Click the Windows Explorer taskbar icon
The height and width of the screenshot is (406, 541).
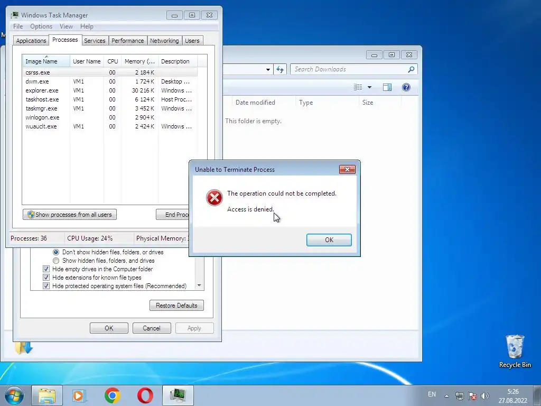coord(47,395)
